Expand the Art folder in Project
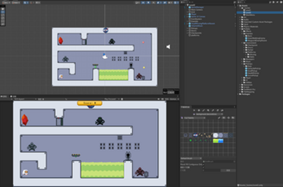The image size is (283, 187). point(240,17)
